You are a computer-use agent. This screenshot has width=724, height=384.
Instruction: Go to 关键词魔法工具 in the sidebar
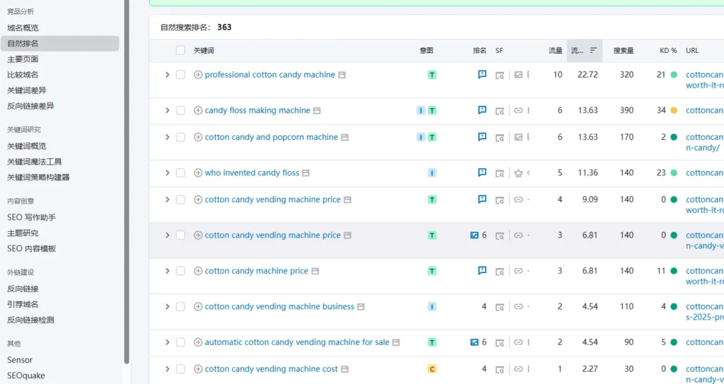35,161
